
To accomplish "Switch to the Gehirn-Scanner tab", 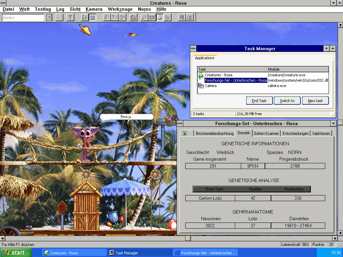I will (x=266, y=133).
